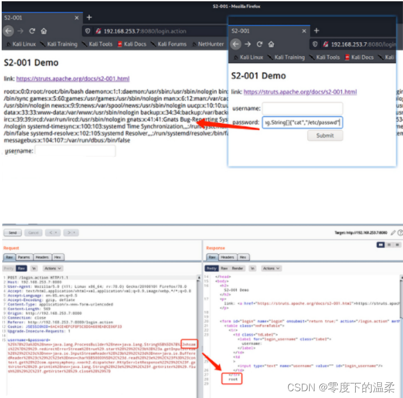Open Burp Repeater help icon
Viewport: 403px width, 398px height.
400,232
